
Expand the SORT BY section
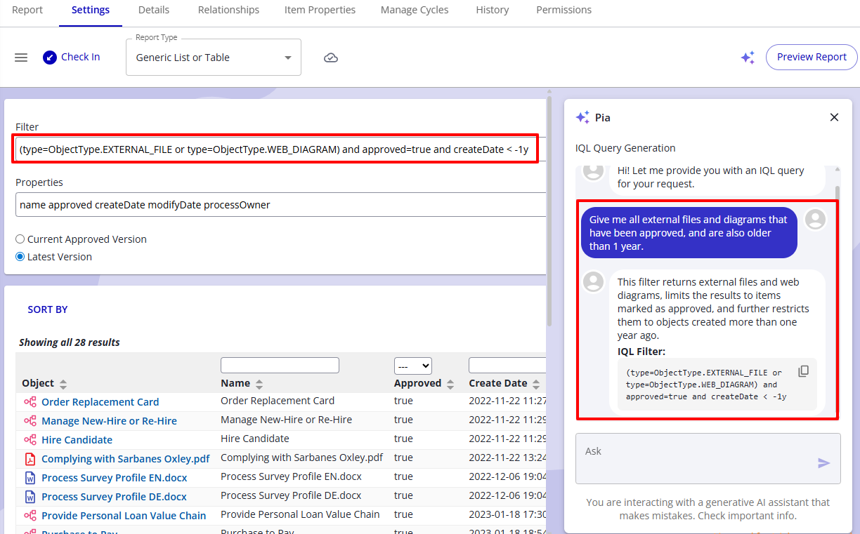pos(48,309)
